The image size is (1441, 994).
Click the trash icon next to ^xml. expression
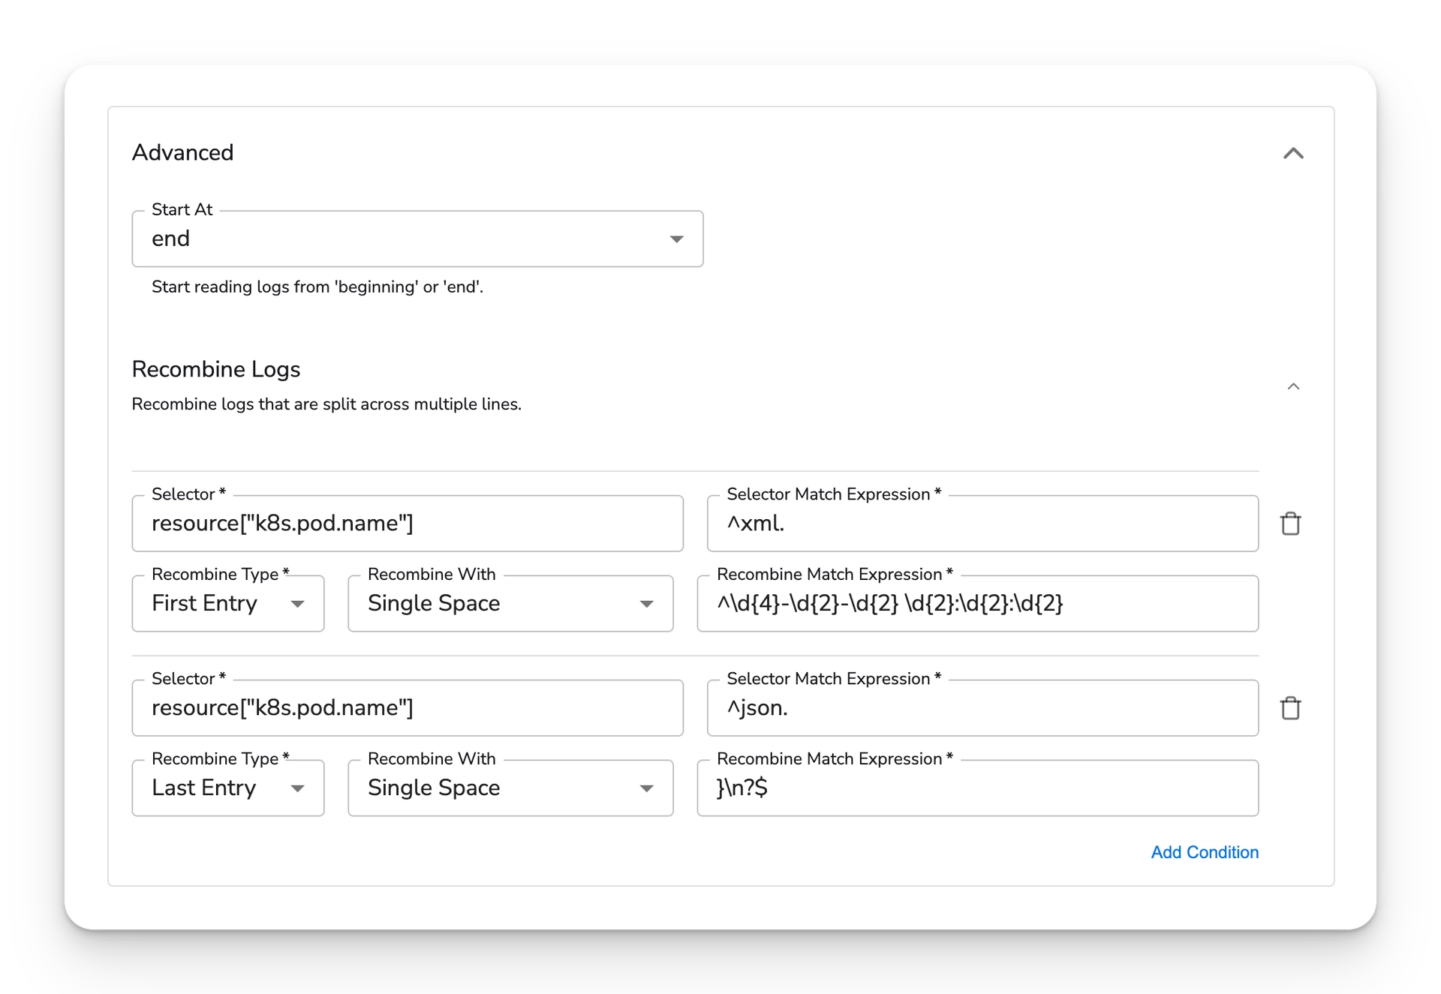tap(1291, 523)
